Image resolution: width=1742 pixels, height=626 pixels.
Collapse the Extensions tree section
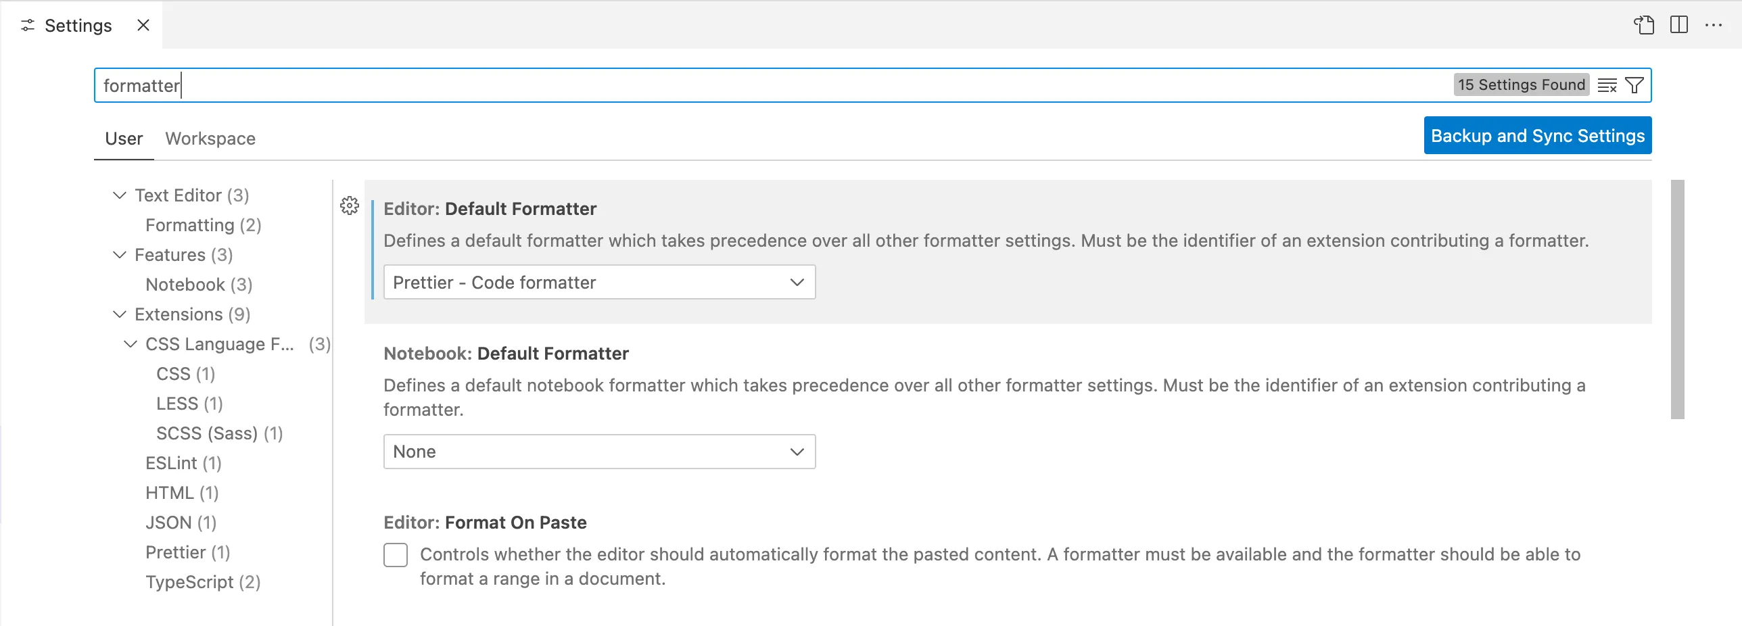(120, 314)
